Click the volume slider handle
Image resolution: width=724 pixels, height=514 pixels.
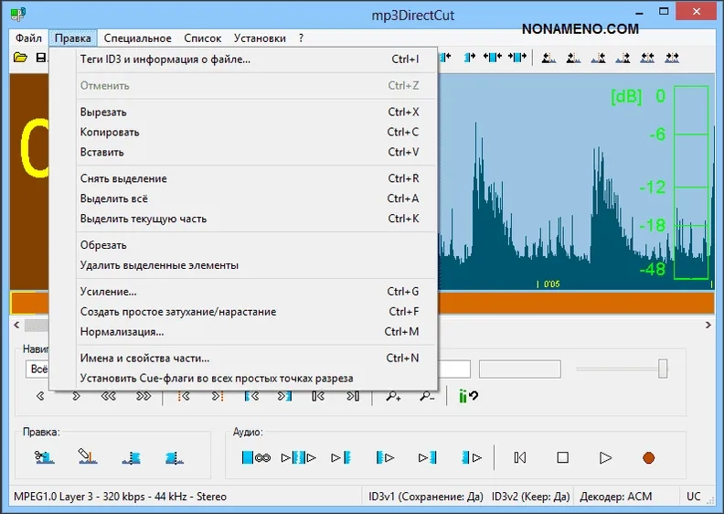click(663, 369)
